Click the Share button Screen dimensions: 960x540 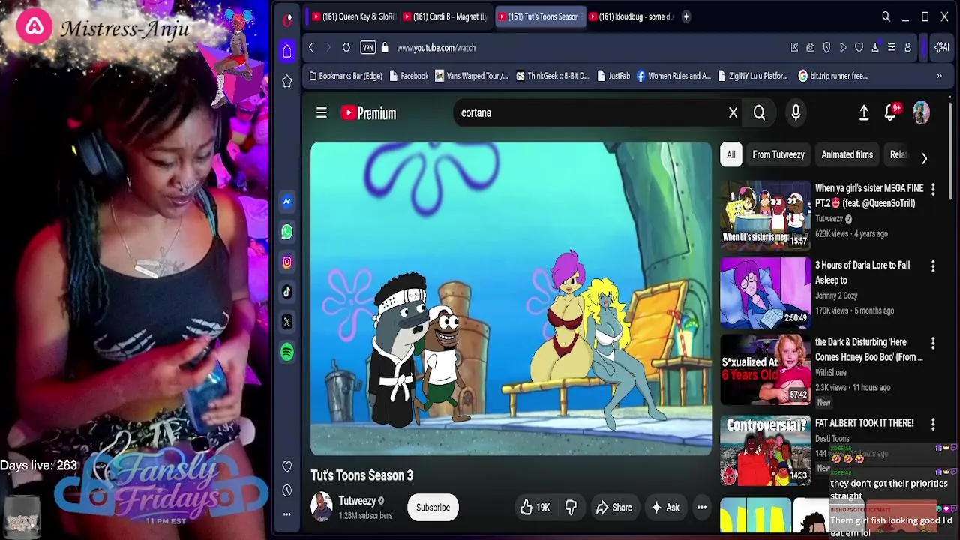pos(613,508)
